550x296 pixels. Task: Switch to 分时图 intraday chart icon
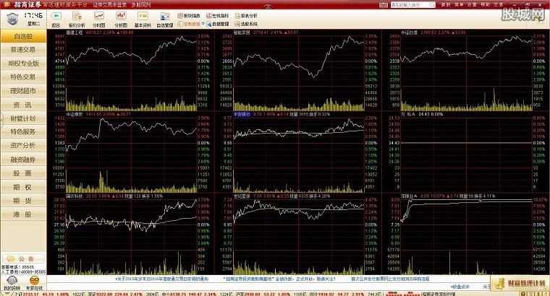(99, 17)
